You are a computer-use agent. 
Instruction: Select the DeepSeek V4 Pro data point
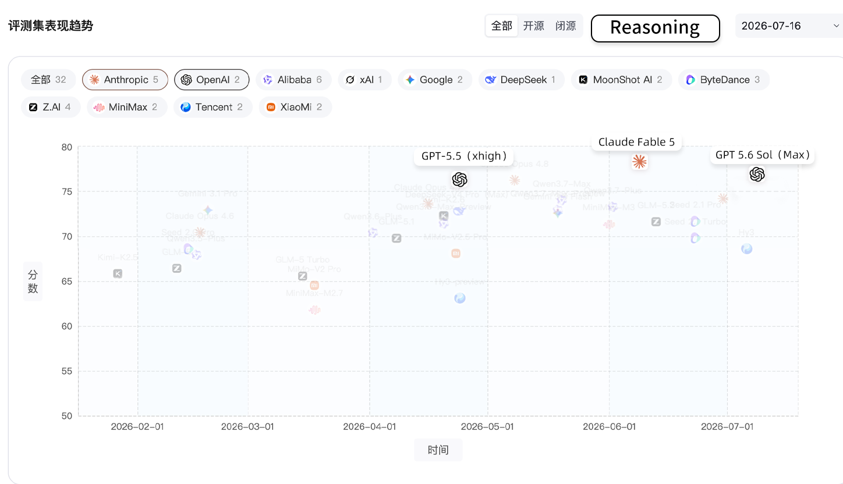459,211
